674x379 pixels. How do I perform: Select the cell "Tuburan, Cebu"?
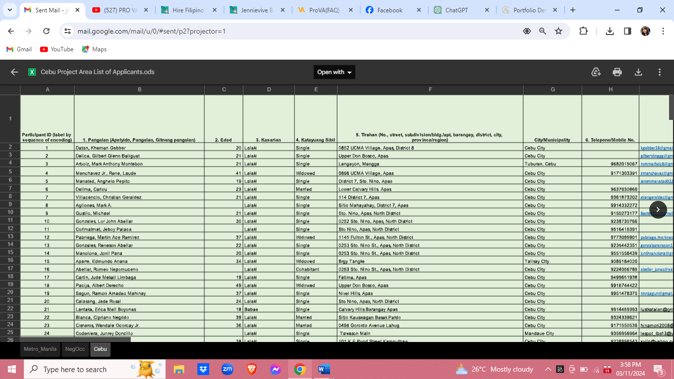(553, 164)
